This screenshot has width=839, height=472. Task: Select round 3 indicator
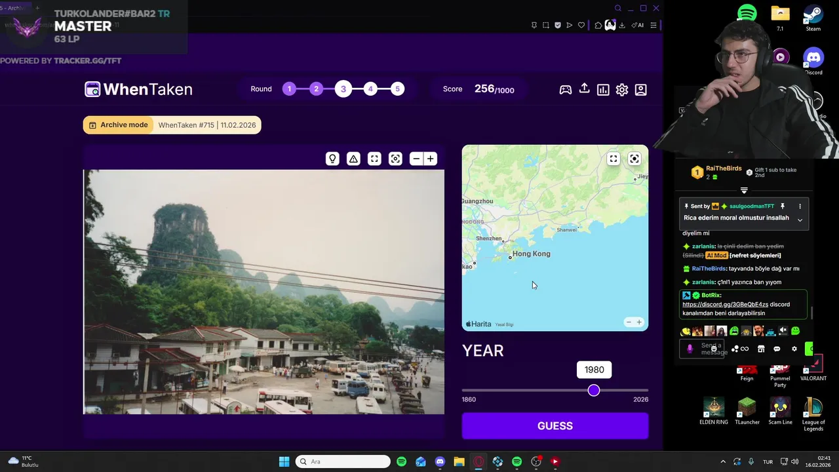click(343, 89)
